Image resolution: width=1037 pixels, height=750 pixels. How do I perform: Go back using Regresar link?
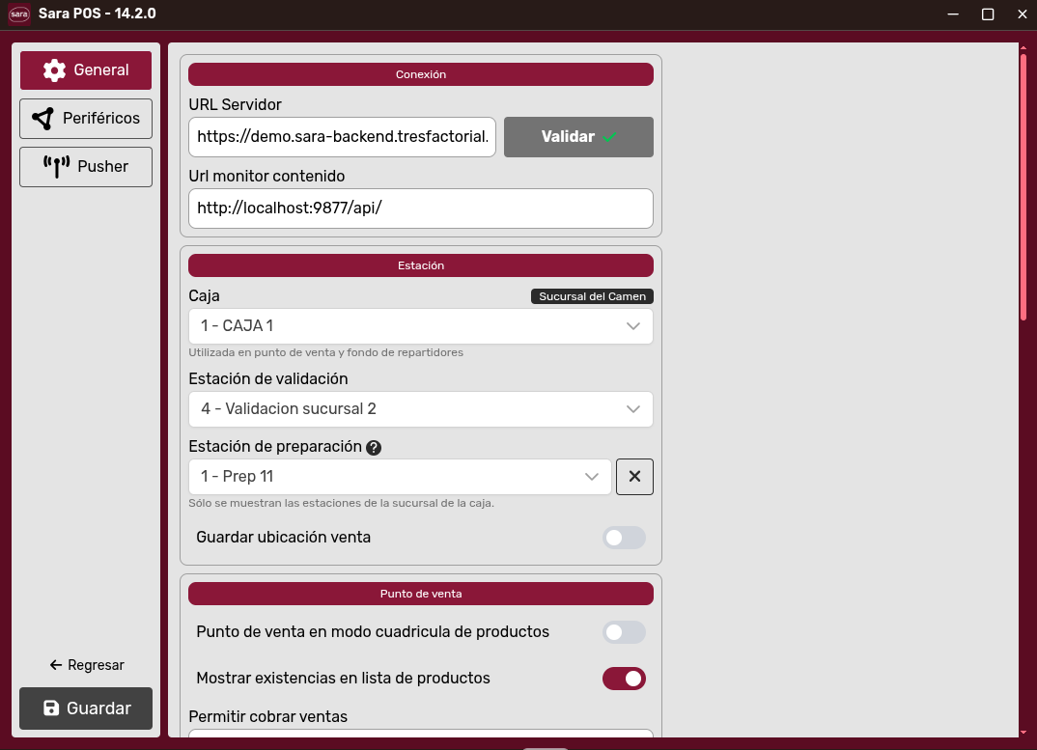87,665
